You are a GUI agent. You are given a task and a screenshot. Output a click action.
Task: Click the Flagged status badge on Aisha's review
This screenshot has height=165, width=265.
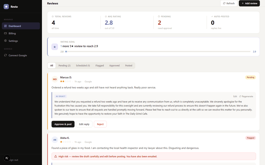click(x=250, y=138)
